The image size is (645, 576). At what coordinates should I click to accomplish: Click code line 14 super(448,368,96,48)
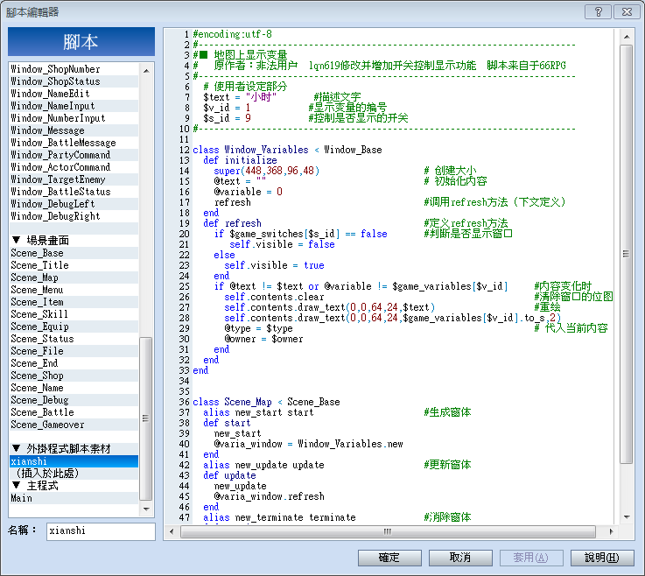coord(267,171)
